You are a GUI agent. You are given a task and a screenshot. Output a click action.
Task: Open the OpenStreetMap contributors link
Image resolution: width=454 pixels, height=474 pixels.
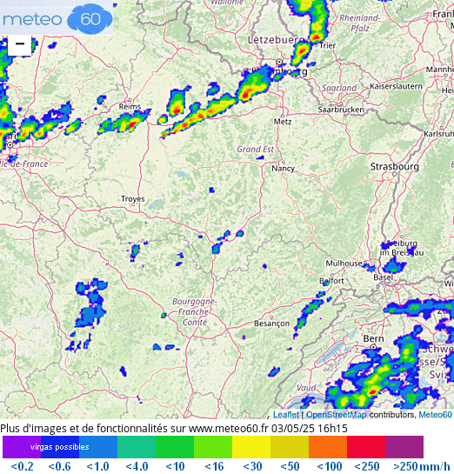[x=336, y=415]
